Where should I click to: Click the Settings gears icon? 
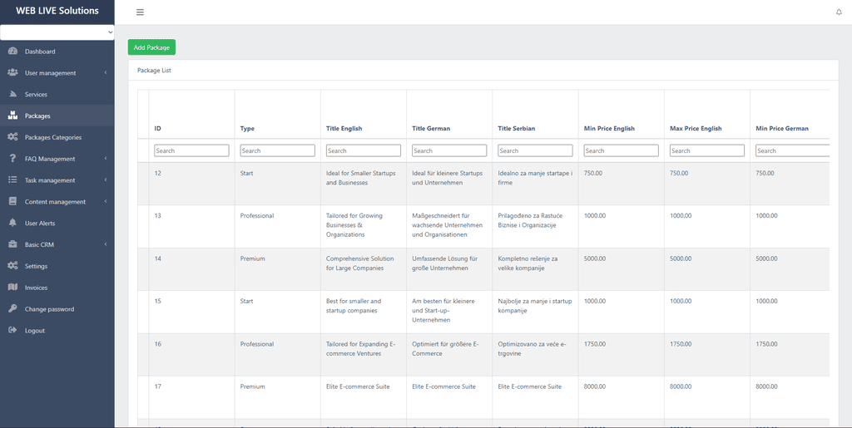click(x=13, y=266)
